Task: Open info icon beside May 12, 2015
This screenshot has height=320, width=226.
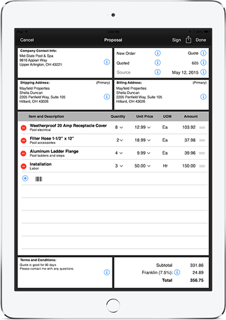Action: click(x=204, y=72)
